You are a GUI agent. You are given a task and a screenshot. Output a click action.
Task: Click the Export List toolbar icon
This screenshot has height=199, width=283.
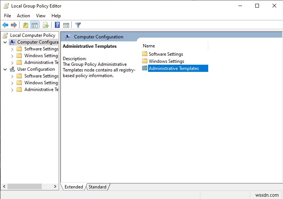(45, 25)
